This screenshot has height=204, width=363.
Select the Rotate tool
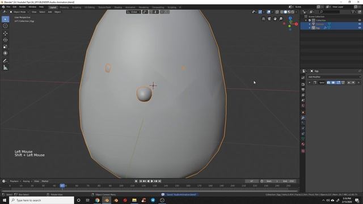tap(5, 40)
